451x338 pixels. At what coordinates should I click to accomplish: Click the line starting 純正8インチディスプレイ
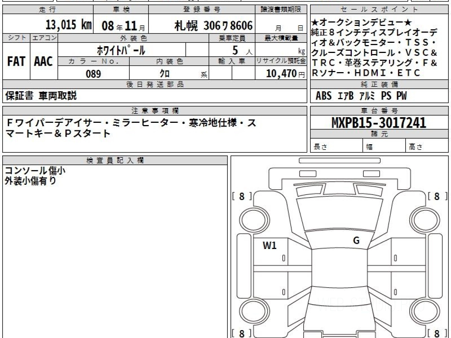pyautogui.click(x=374, y=32)
